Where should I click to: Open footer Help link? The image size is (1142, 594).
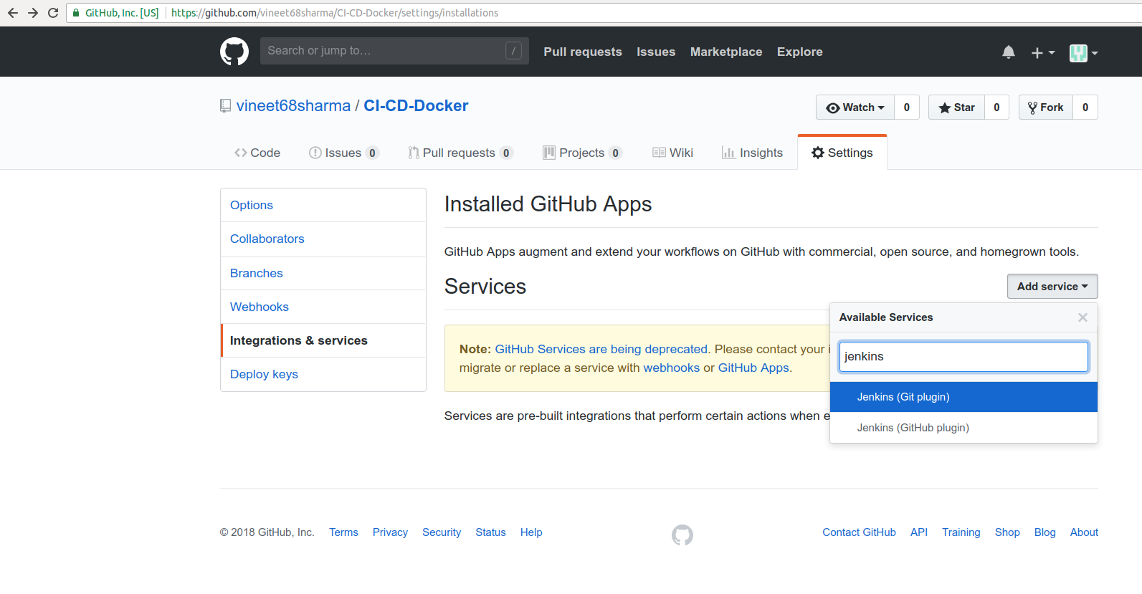[x=531, y=532]
